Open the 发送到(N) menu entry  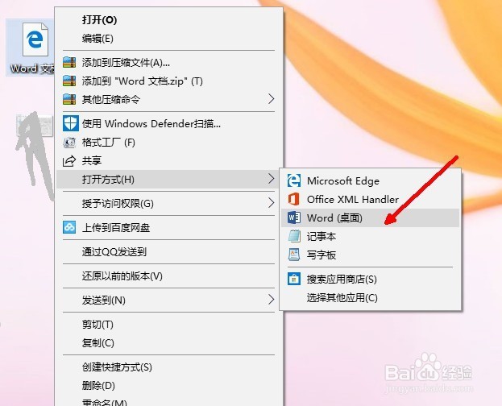[168, 300]
